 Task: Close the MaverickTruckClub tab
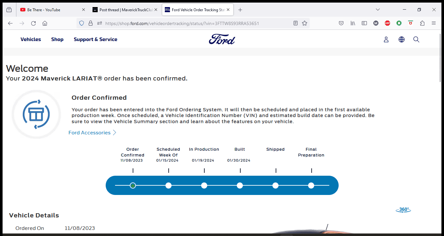click(156, 10)
